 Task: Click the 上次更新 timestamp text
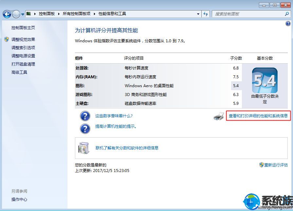[x=102, y=171]
